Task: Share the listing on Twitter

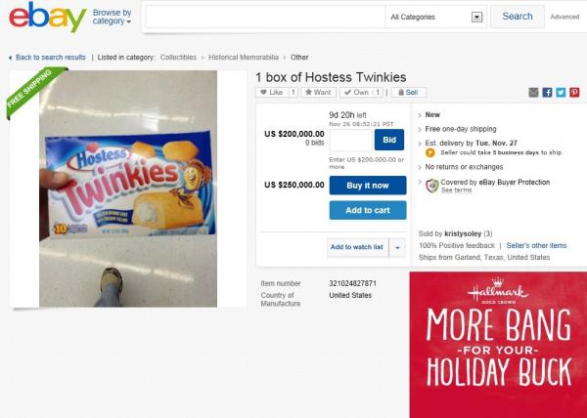Action: point(562,93)
